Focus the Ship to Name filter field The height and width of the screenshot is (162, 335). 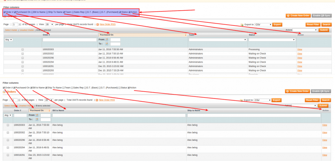coord(254,115)
